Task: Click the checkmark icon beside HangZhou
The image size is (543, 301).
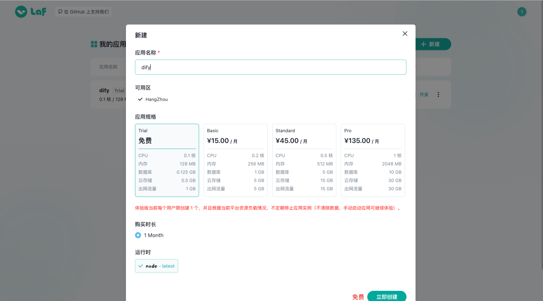Action: tap(140, 99)
